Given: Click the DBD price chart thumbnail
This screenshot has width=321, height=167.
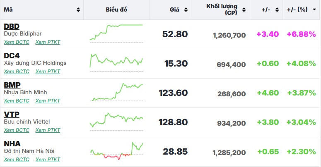Looking at the screenshot, I should coord(116,33).
